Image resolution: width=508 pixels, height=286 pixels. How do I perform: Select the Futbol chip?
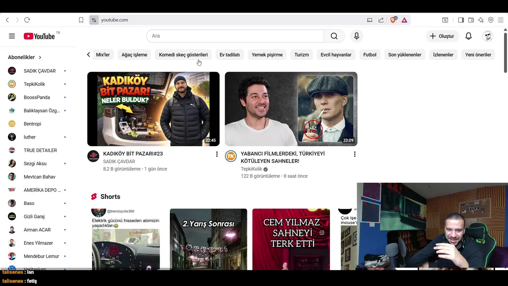click(370, 55)
